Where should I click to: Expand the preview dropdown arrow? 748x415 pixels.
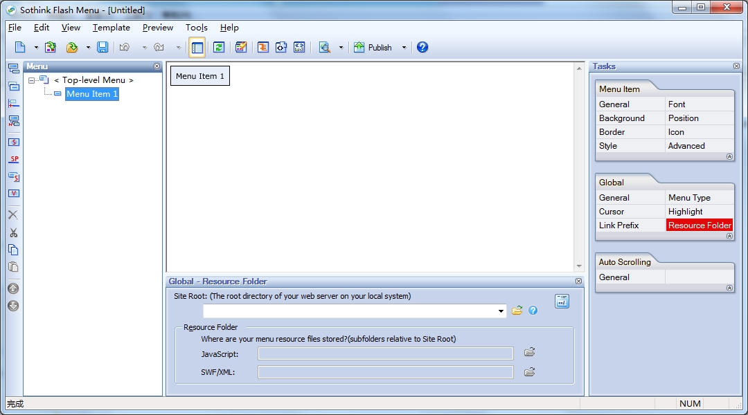(341, 48)
